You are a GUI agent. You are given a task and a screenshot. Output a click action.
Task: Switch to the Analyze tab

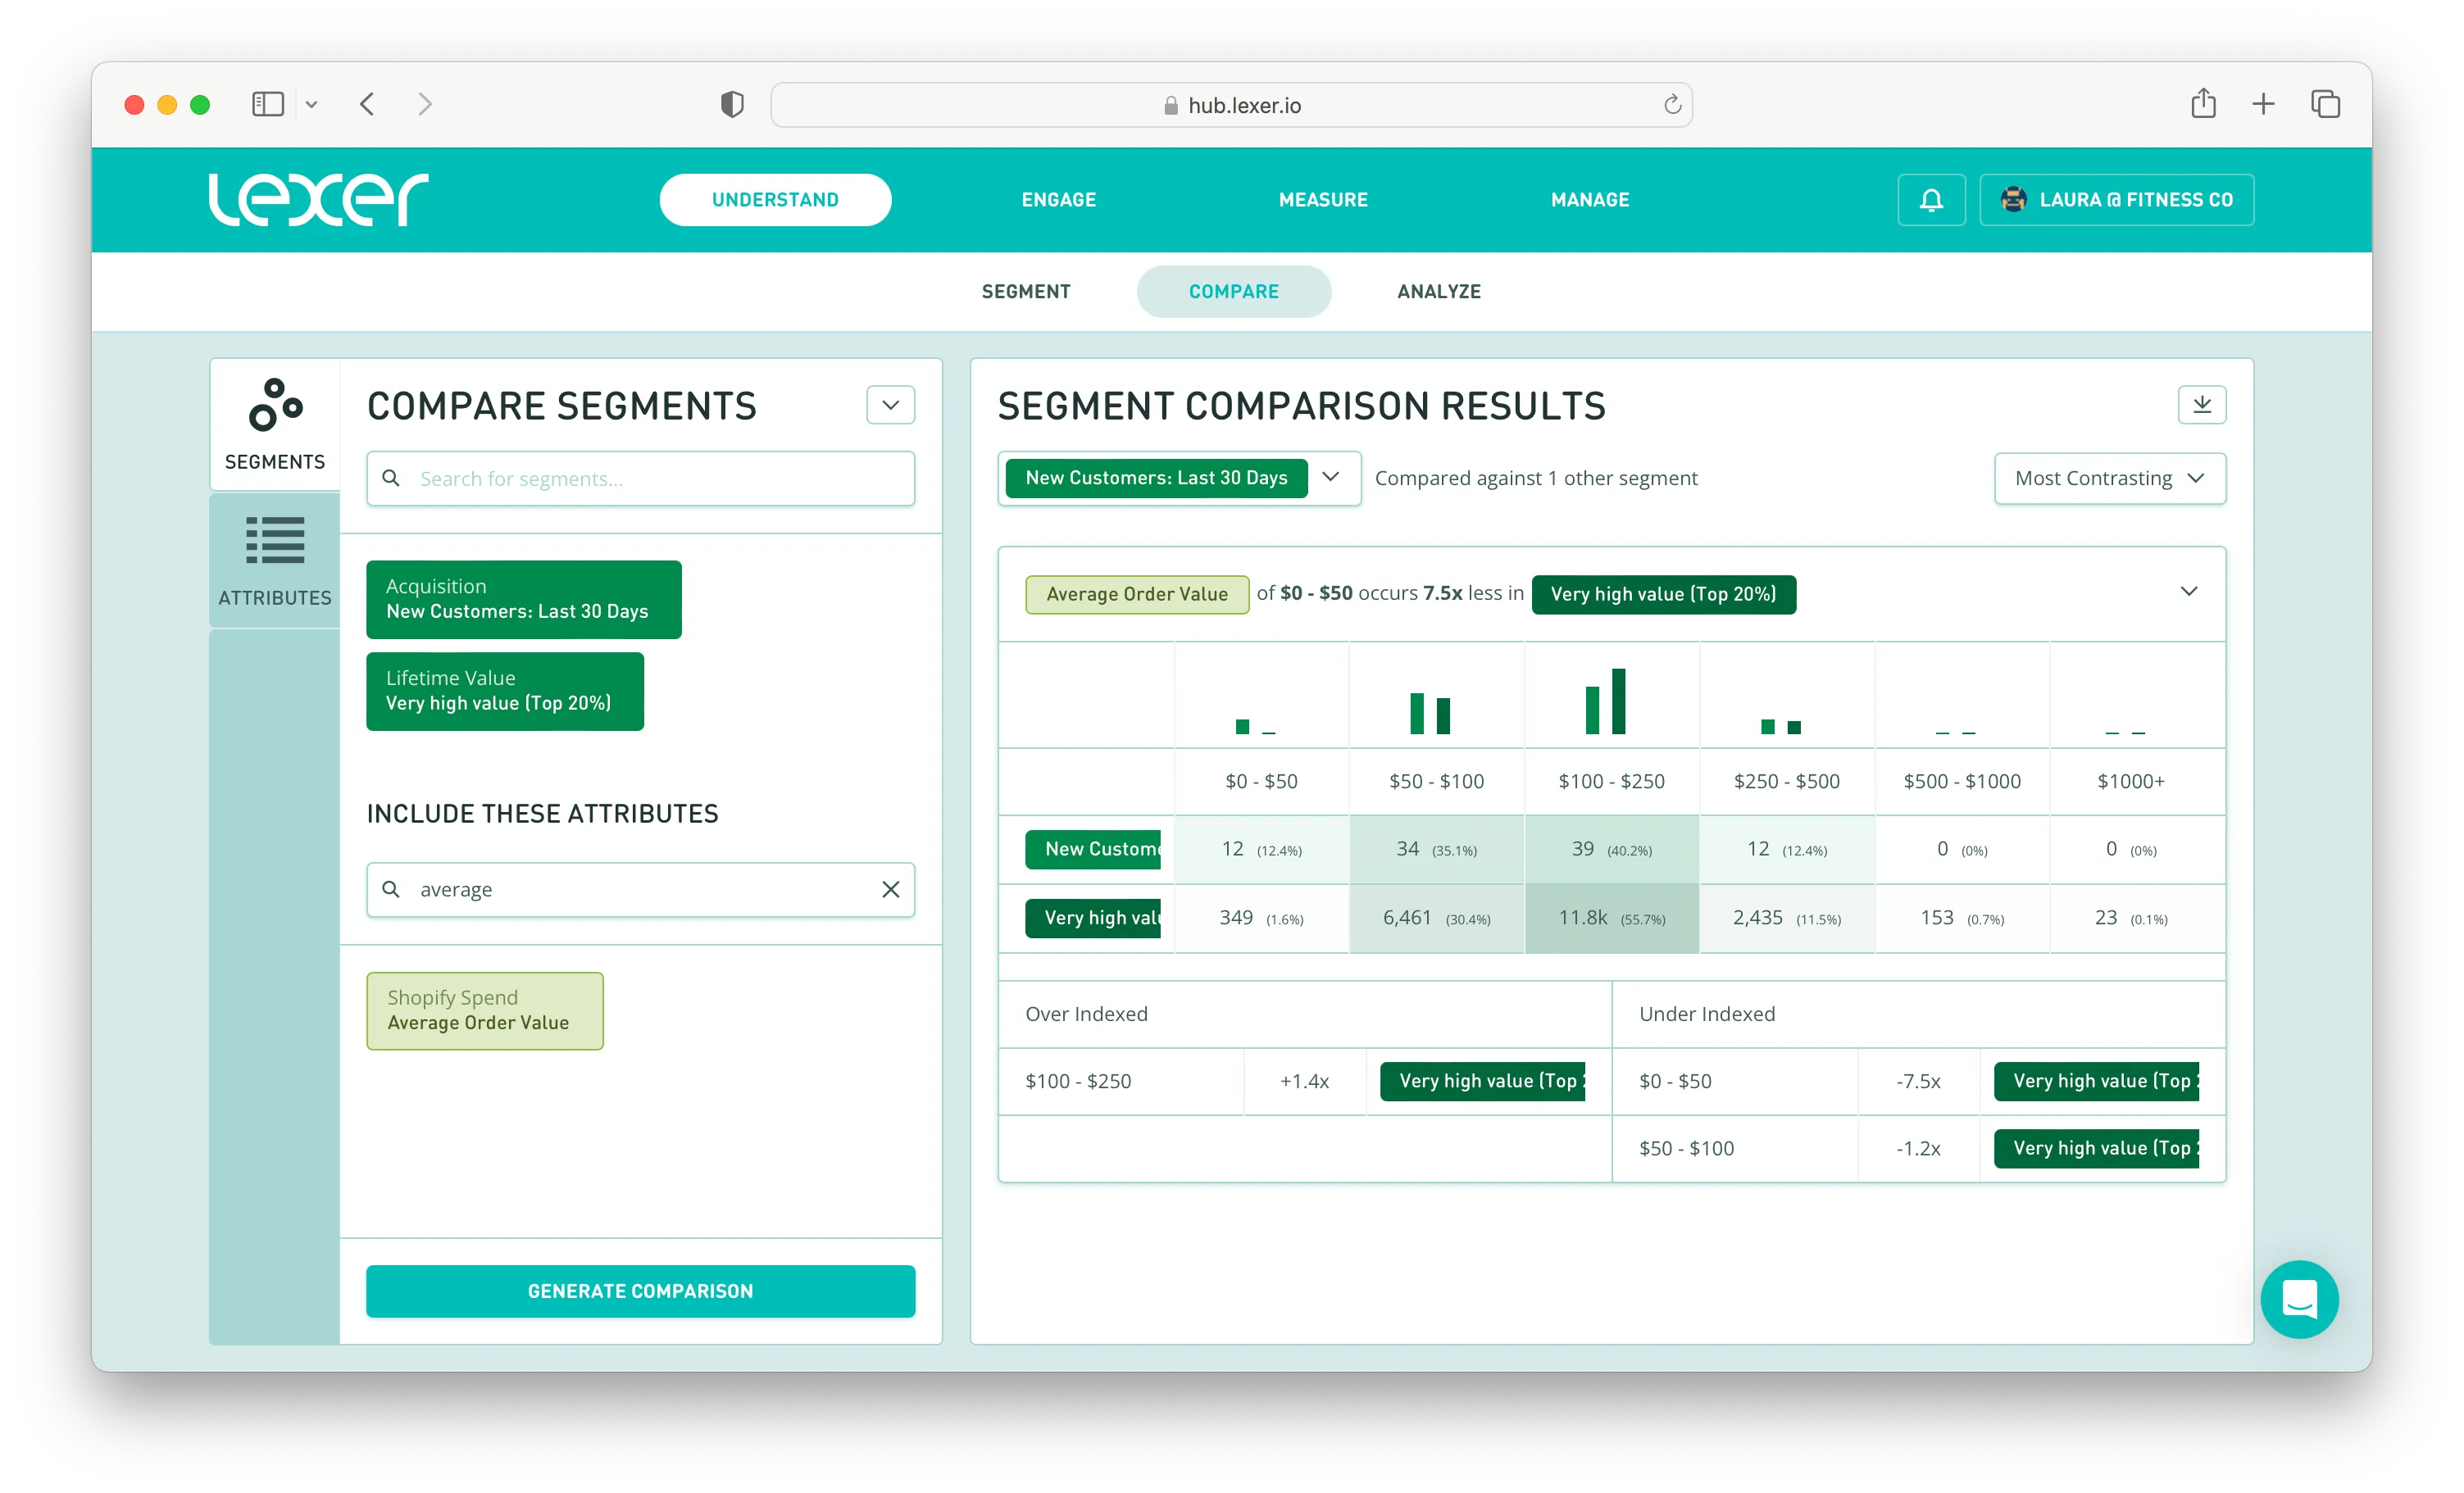point(1438,291)
